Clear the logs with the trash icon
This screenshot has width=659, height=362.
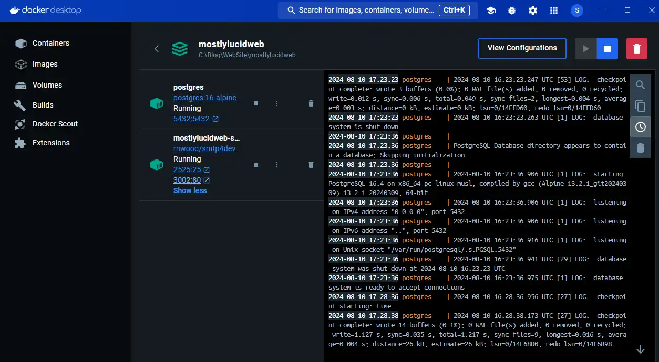coord(640,147)
